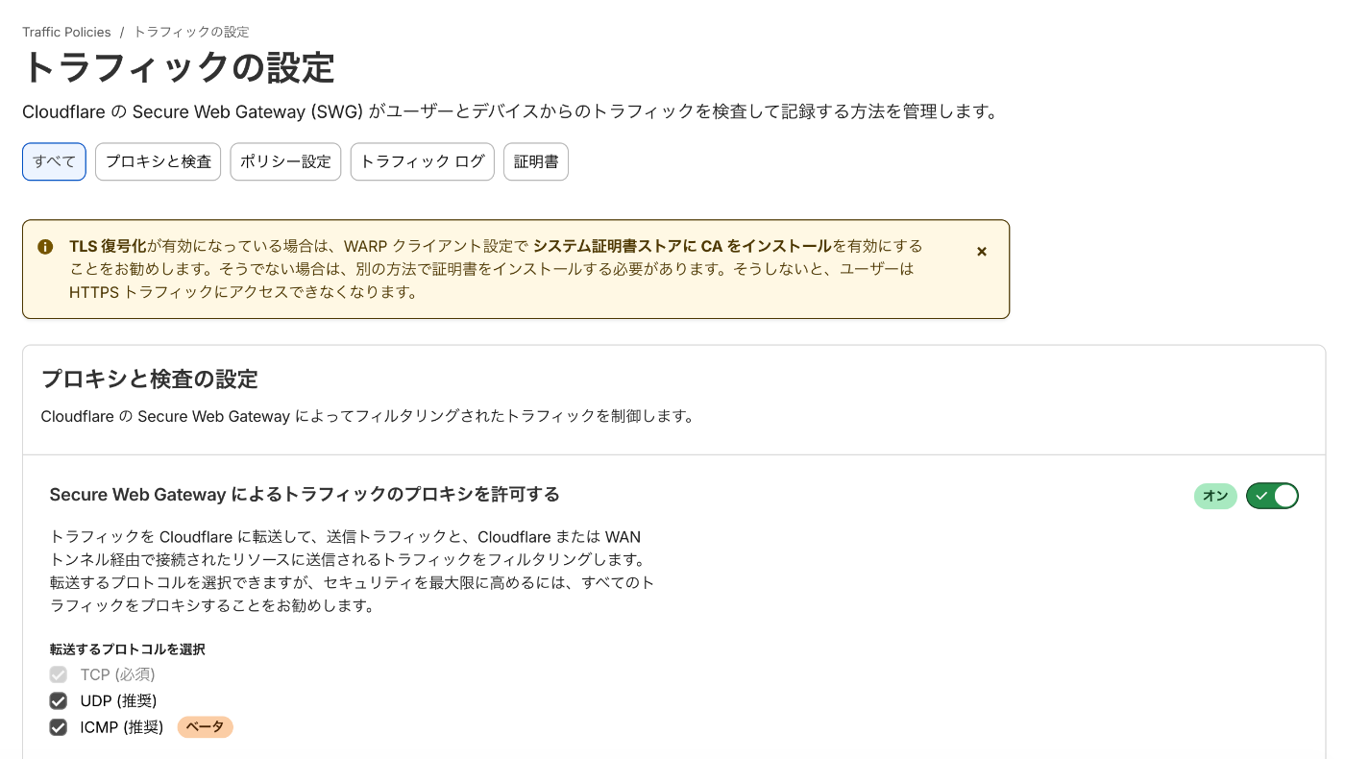The height and width of the screenshot is (759, 1345).
Task: Click the green オン status badge
Action: point(1215,496)
